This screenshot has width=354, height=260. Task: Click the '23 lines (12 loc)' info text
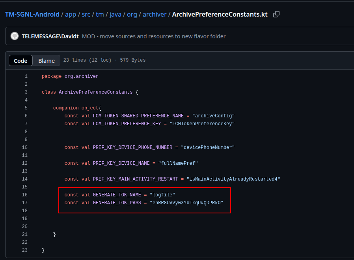pyautogui.click(x=87, y=60)
